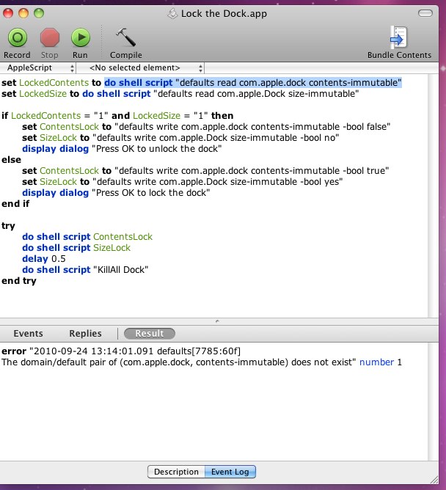
Task: Click do shell script ContentsLock line
Action: pos(87,236)
